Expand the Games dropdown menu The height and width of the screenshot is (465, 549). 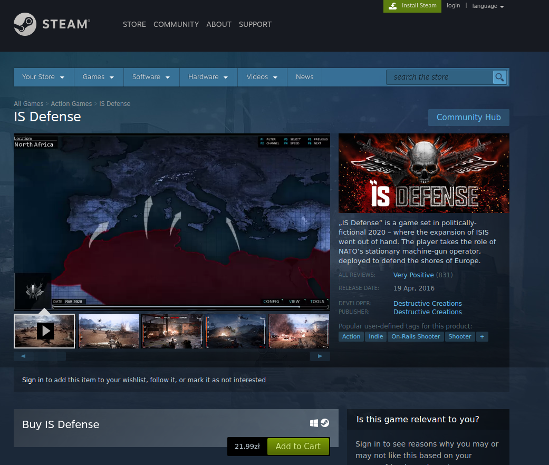98,77
